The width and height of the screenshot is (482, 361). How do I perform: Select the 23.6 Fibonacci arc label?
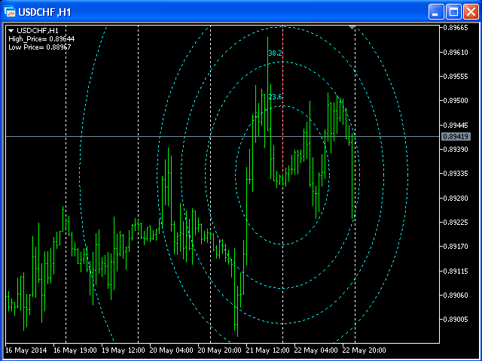(x=275, y=97)
